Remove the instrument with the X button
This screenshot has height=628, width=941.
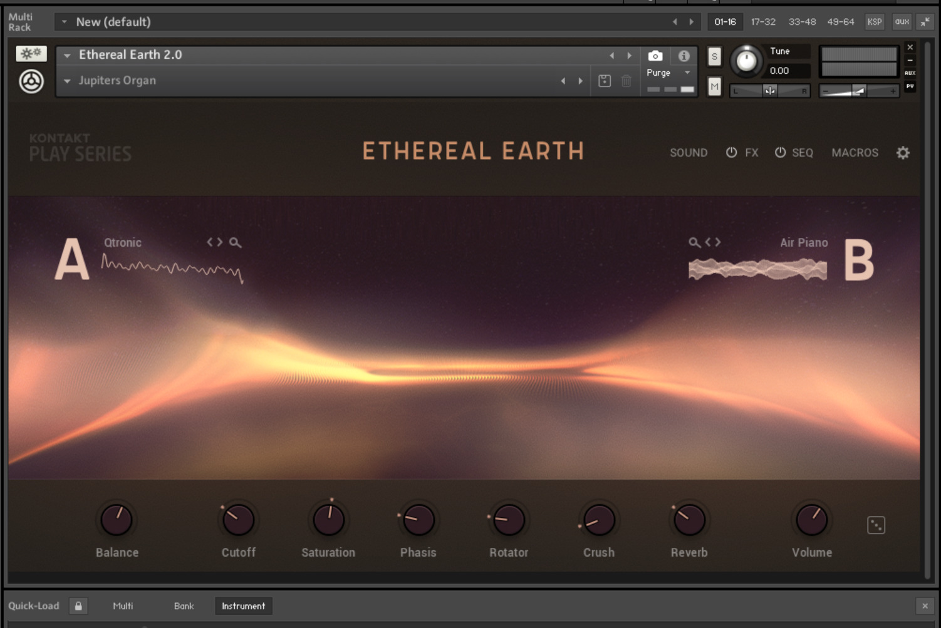coord(910,47)
